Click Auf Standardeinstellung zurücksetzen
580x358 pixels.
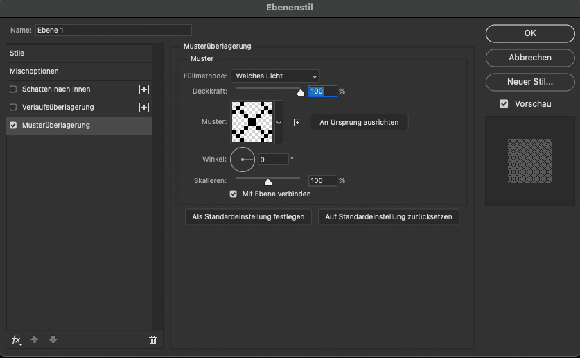(x=388, y=217)
